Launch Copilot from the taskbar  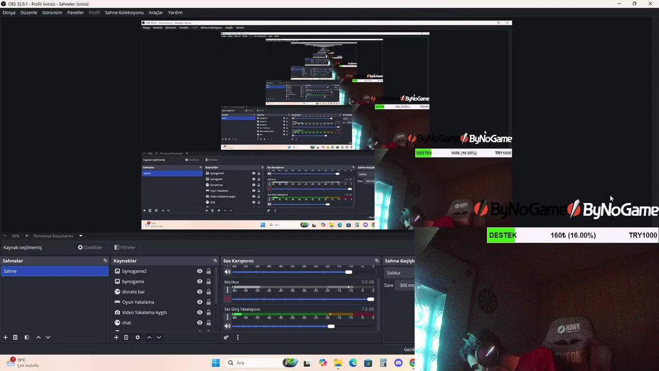(x=323, y=363)
